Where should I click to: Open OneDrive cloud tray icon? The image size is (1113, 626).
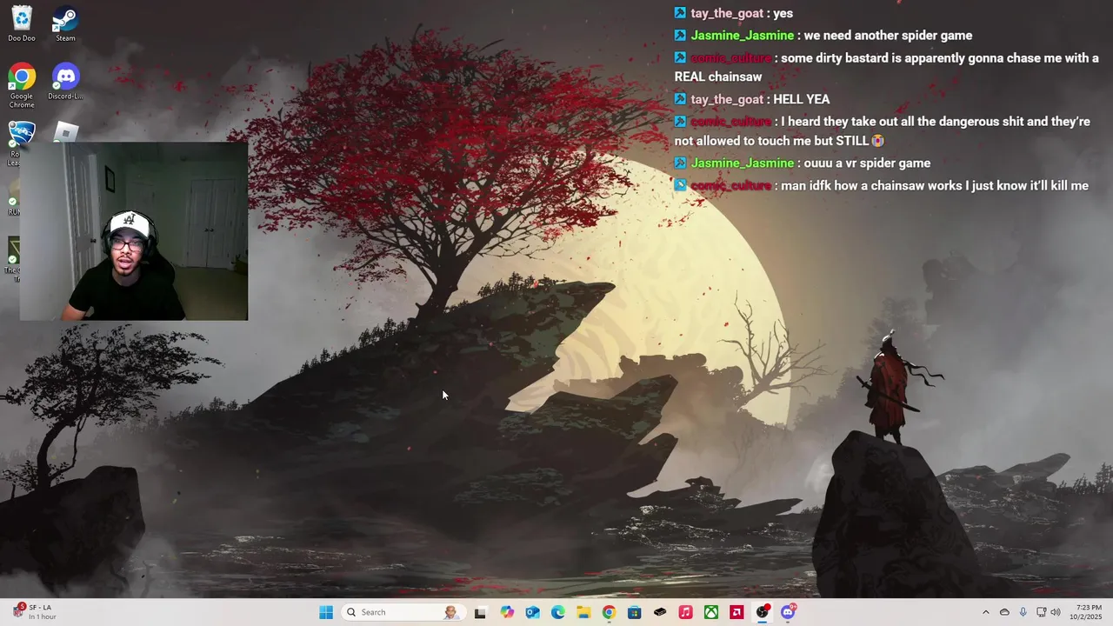pos(1004,612)
